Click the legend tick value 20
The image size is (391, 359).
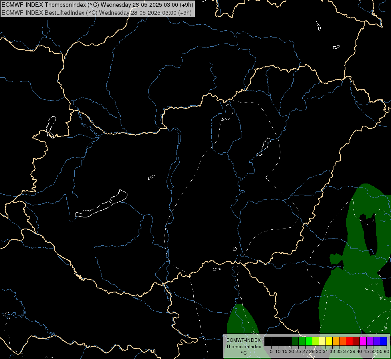click(292, 351)
